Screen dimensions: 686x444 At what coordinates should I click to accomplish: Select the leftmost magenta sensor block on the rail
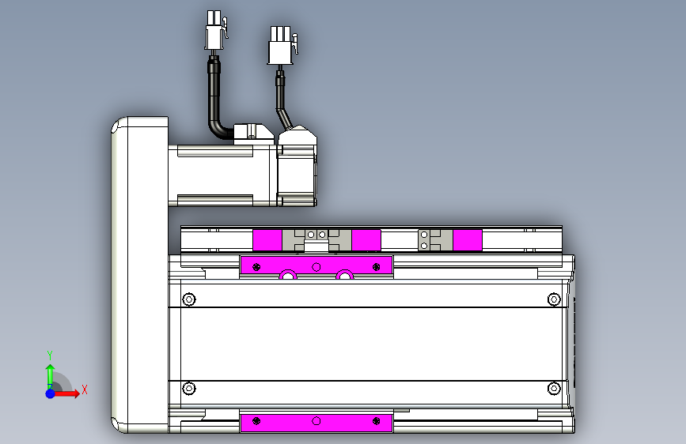point(267,240)
